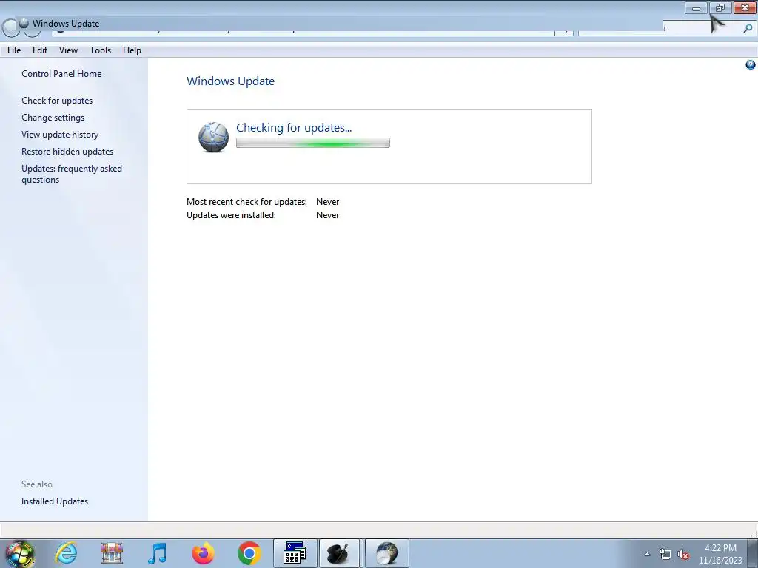
Task: Open the Tools menu
Action: pyautogui.click(x=100, y=50)
